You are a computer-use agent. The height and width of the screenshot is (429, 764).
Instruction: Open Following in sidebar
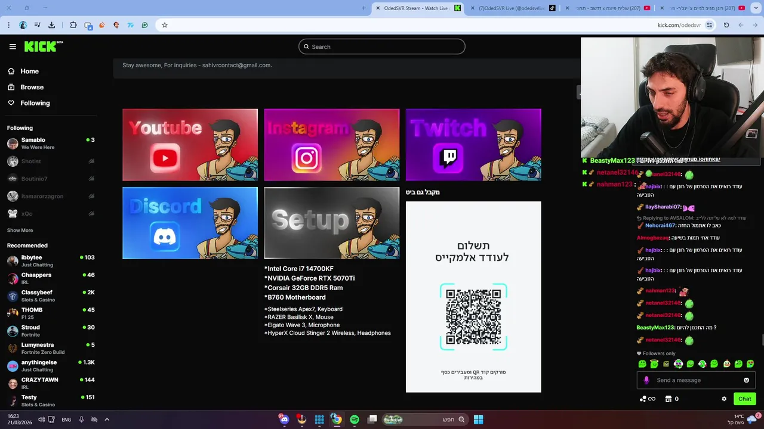[x=29, y=103]
